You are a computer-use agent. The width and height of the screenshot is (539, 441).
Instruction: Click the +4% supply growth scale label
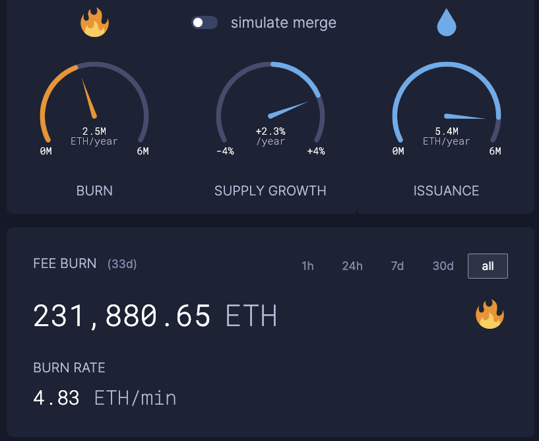316,151
